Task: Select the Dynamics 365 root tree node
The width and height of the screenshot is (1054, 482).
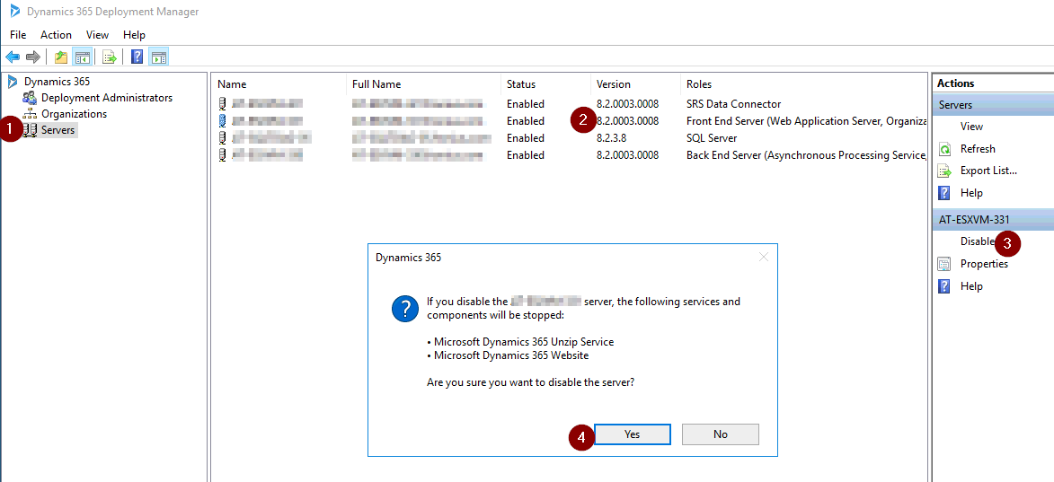Action: (x=57, y=82)
